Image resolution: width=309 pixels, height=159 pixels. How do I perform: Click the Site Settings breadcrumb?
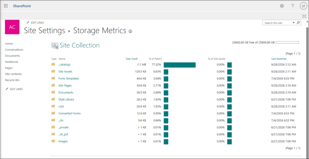45,30
